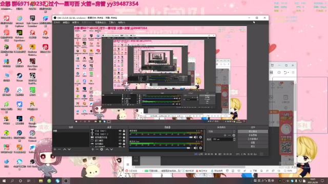The image size is (328, 184).
Task: Open the 编辑 (Edit) menu
Action: click(x=66, y=22)
